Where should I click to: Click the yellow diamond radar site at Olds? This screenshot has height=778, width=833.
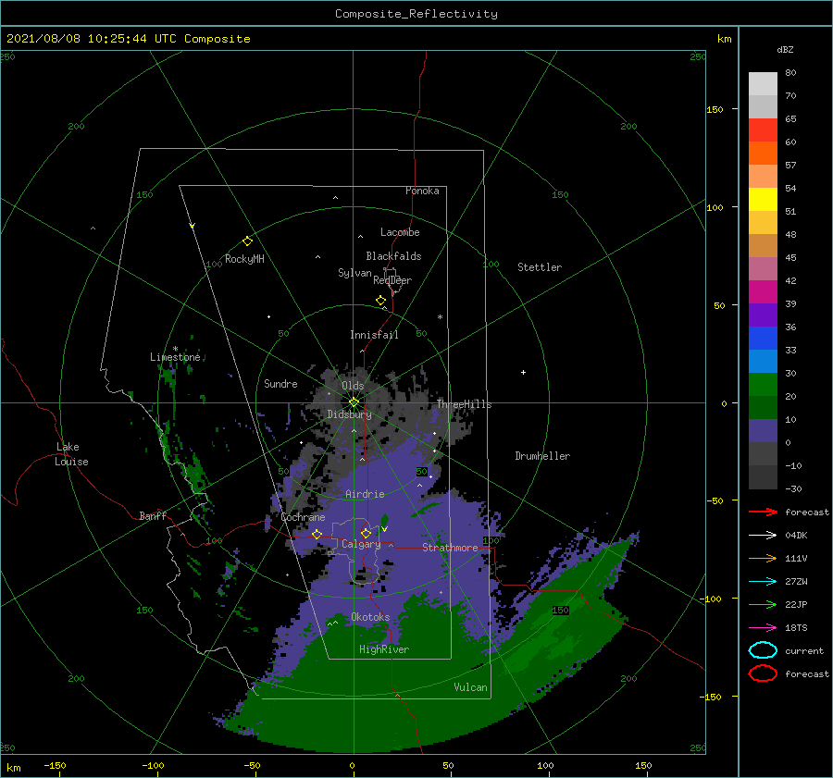pos(354,402)
